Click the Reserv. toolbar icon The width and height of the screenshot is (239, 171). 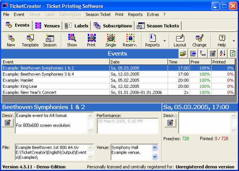click(130, 41)
